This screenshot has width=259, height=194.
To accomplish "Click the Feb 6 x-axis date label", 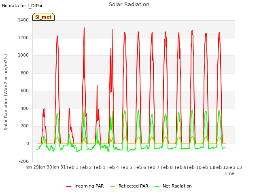I will click(x=140, y=167).
